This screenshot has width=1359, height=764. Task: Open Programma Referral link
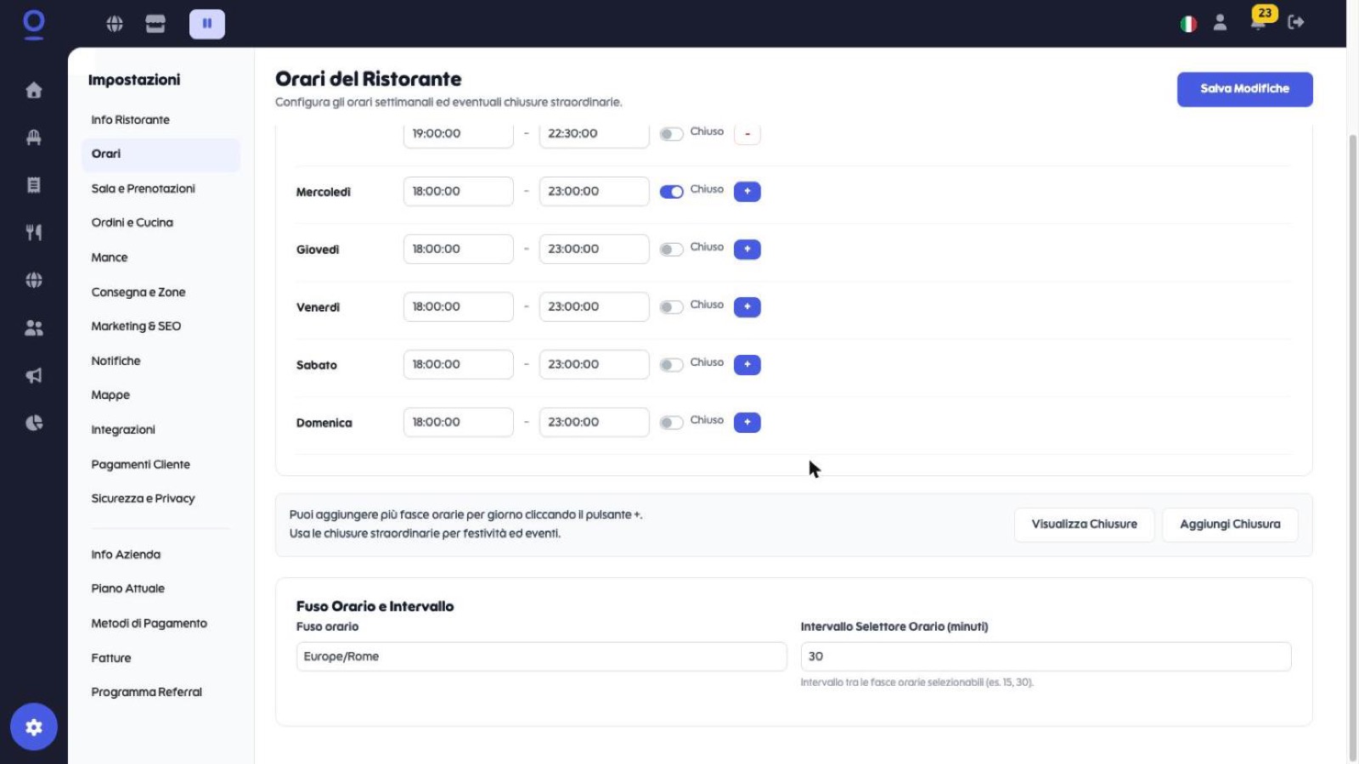point(147,692)
